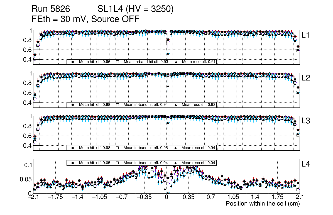Click 'FEth = 30 mV, Source OFF' subtitle

(85, 19)
